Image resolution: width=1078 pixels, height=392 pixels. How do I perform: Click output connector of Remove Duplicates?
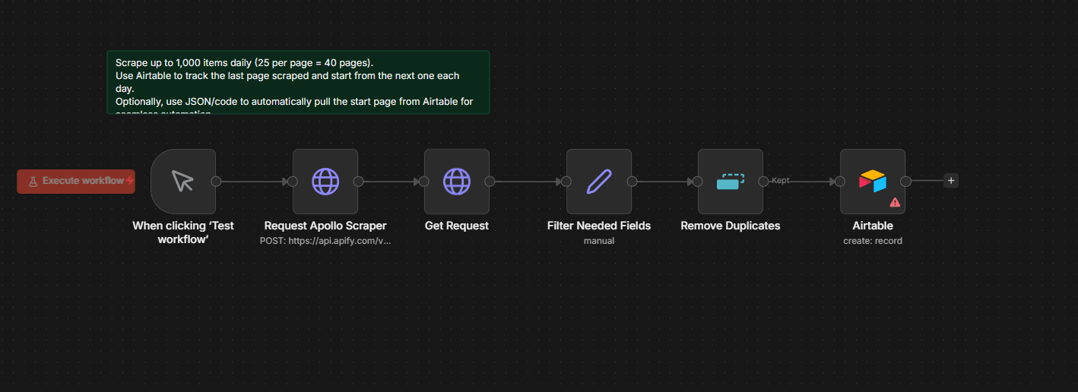[x=763, y=181]
